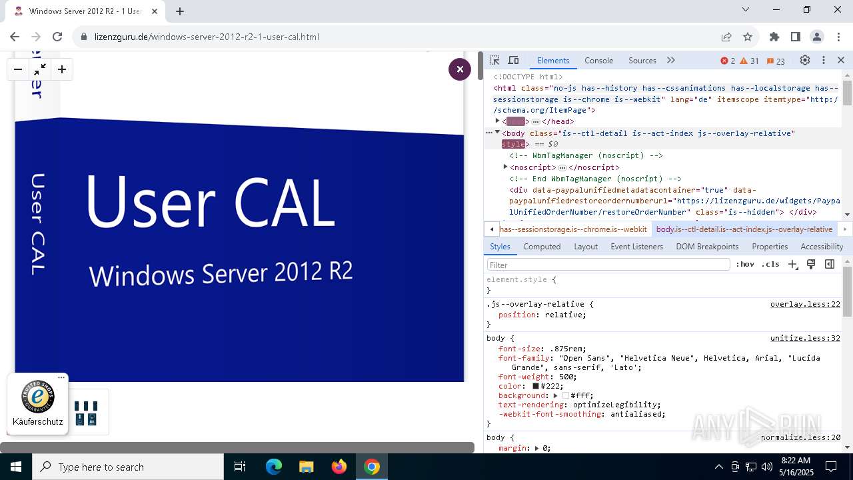Zoom in the product image

(62, 69)
